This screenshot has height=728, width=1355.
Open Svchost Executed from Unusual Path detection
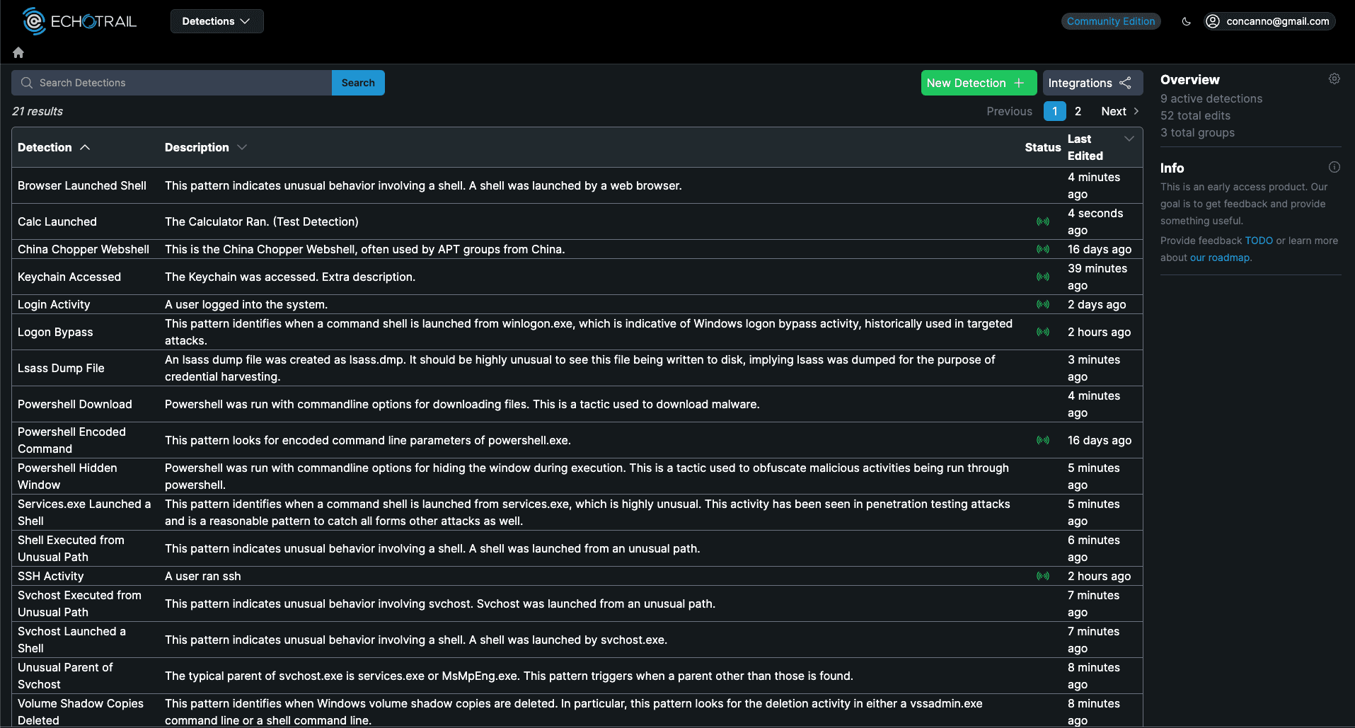[x=79, y=603]
